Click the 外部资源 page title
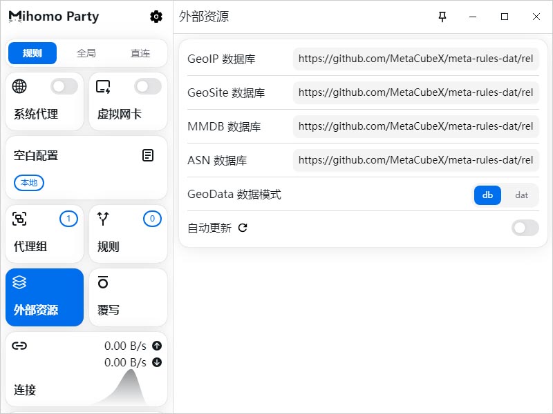 204,17
